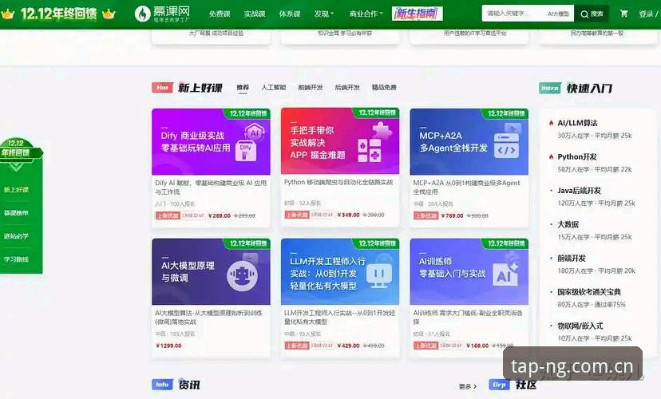
Task: Click 更多 link beside 资讯 section
Action: (x=468, y=386)
